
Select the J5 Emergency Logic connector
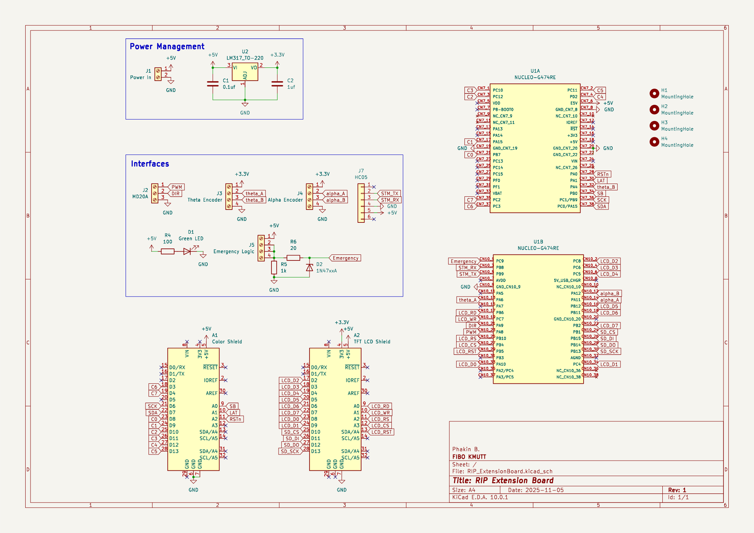(261, 248)
